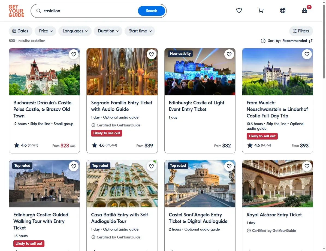Open the profile icon with notification badge
The width and height of the screenshot is (326, 251).
click(x=305, y=10)
